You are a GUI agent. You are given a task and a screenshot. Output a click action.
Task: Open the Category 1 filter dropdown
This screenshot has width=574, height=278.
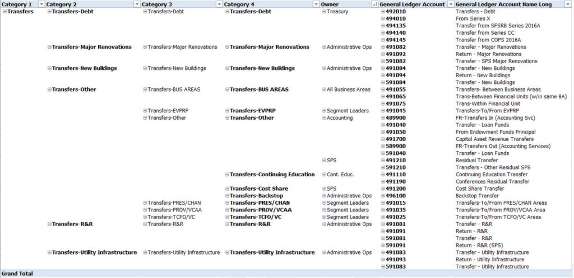coord(40,4)
